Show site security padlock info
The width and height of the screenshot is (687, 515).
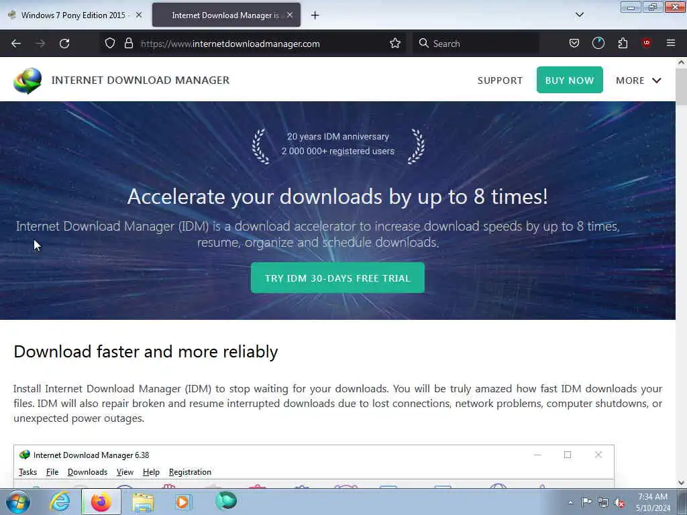[128, 44]
